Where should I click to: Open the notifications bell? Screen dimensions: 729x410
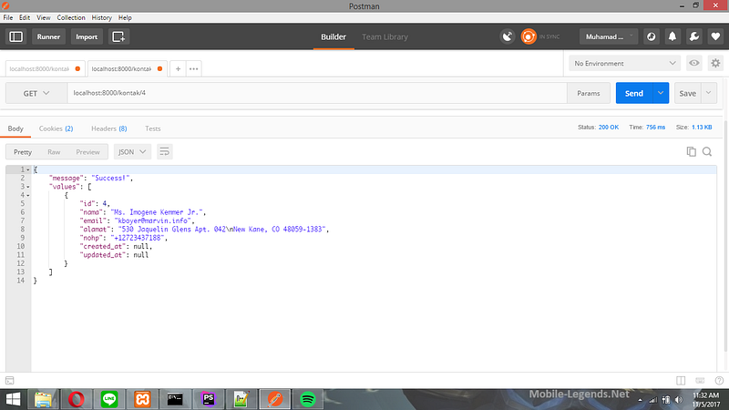point(673,36)
